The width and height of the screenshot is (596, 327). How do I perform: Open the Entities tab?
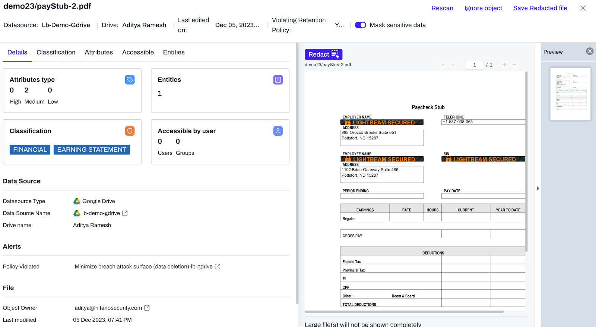pos(174,52)
